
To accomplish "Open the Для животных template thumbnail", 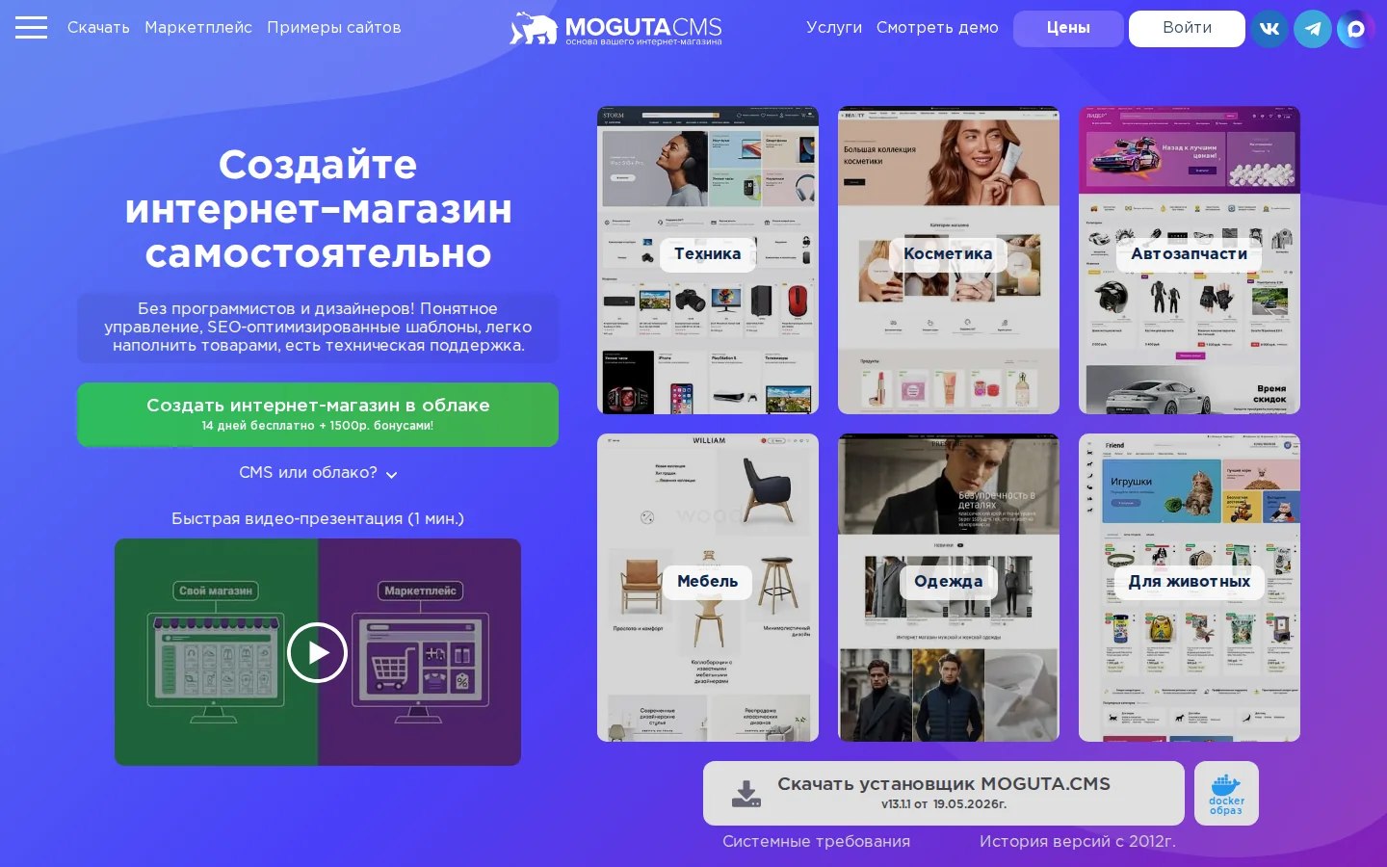I will pyautogui.click(x=1190, y=588).
